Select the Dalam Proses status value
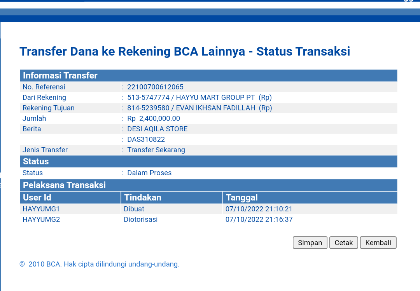 point(149,173)
